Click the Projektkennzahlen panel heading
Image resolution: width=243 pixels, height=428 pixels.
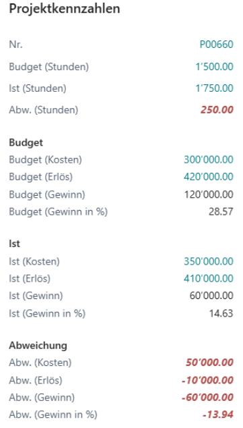pyautogui.click(x=65, y=9)
